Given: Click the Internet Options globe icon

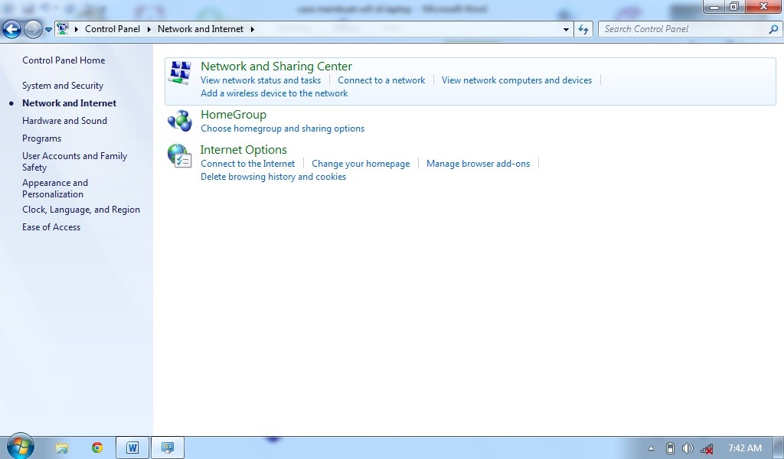Looking at the screenshot, I should (x=179, y=155).
